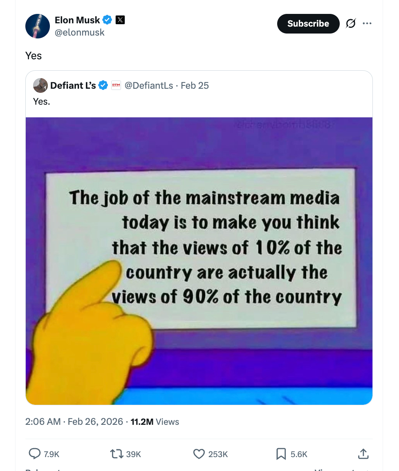Open Elon Musk's rocket profile avatar

click(38, 26)
